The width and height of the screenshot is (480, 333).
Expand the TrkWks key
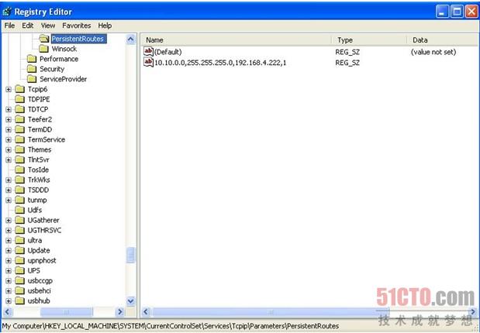(x=9, y=180)
